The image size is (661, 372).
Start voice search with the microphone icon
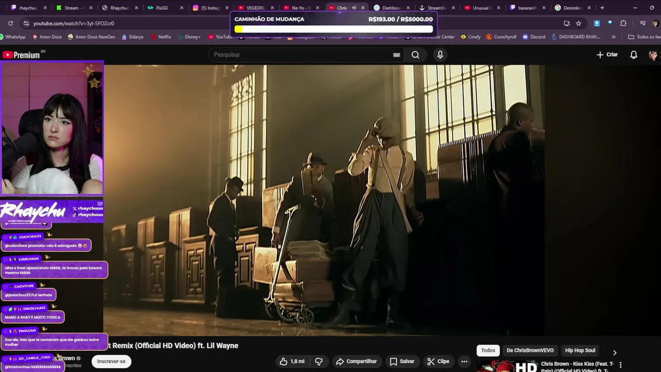pos(440,55)
